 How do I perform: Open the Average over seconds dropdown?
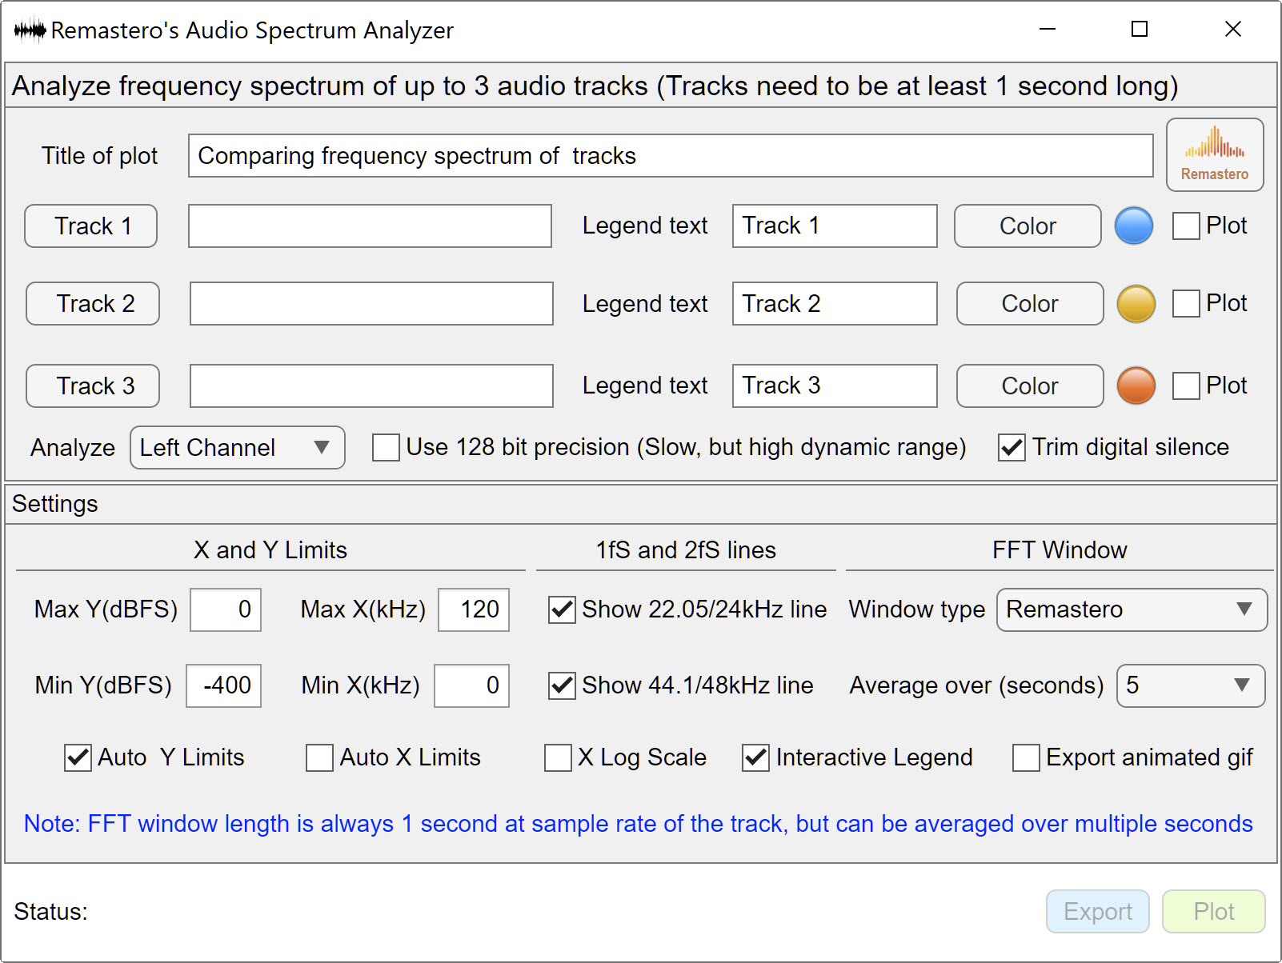(x=1191, y=686)
